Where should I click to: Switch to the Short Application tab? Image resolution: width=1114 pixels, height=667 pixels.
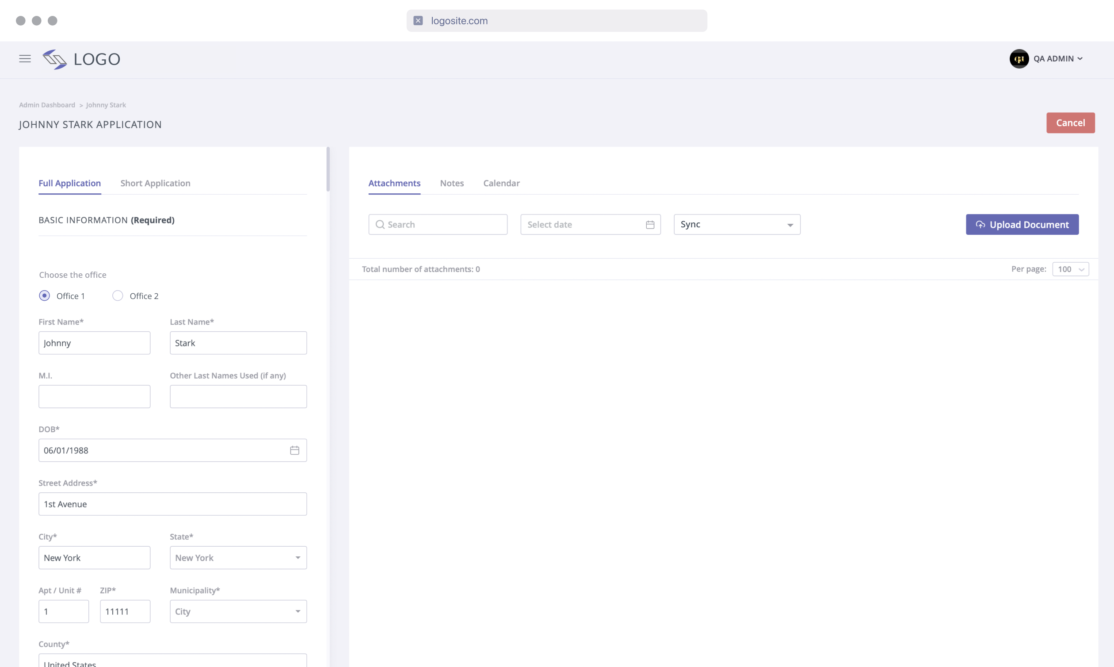pyautogui.click(x=156, y=184)
